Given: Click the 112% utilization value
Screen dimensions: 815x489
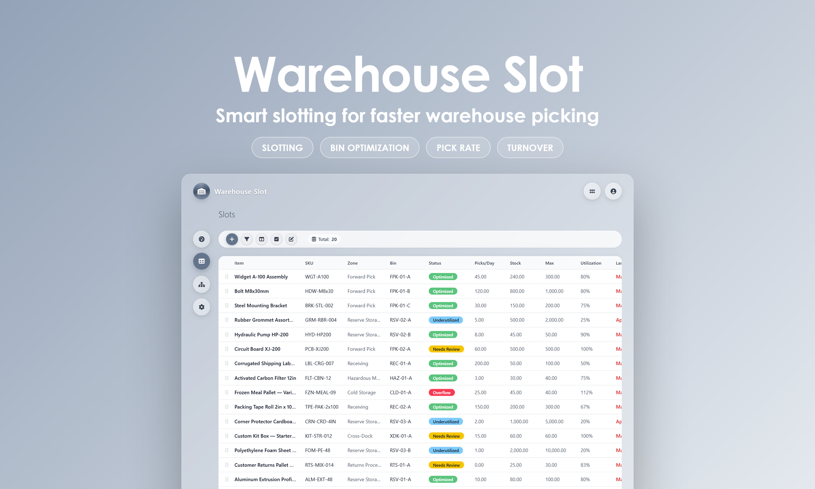Looking at the screenshot, I should tap(586, 392).
